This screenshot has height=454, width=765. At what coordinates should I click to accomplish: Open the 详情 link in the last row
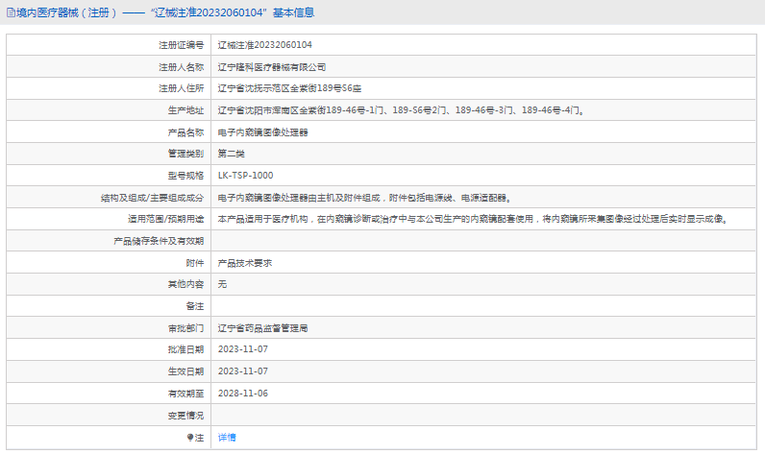[227, 438]
